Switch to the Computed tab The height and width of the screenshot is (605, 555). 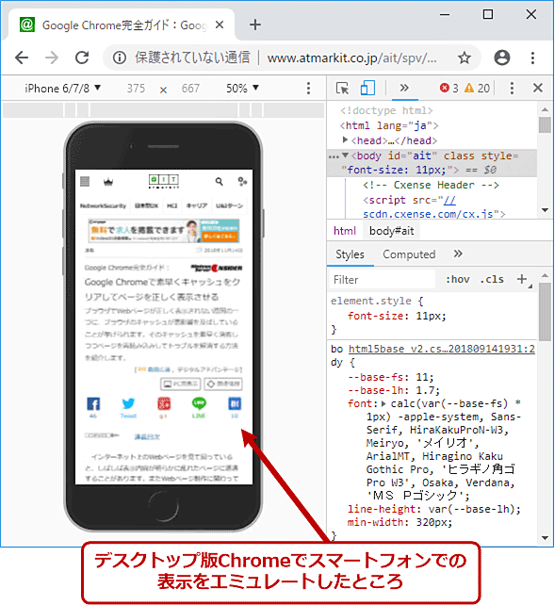click(409, 254)
